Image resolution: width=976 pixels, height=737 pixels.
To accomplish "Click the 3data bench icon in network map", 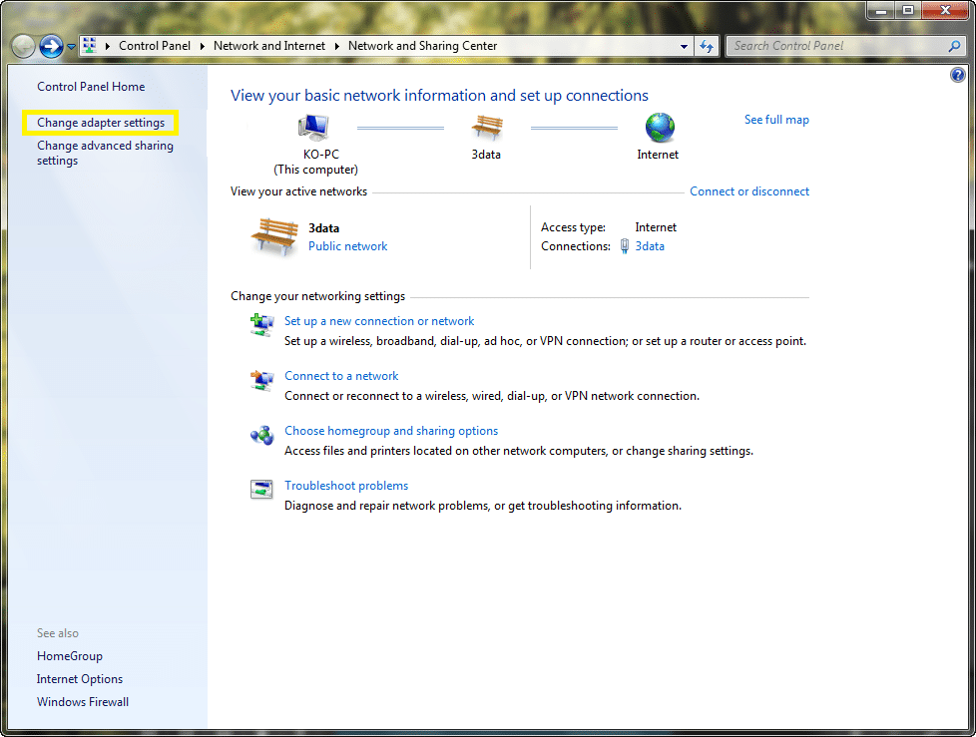I will pos(487,128).
